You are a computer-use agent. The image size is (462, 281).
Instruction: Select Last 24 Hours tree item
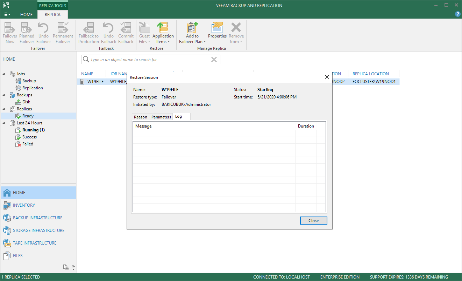[29, 123]
